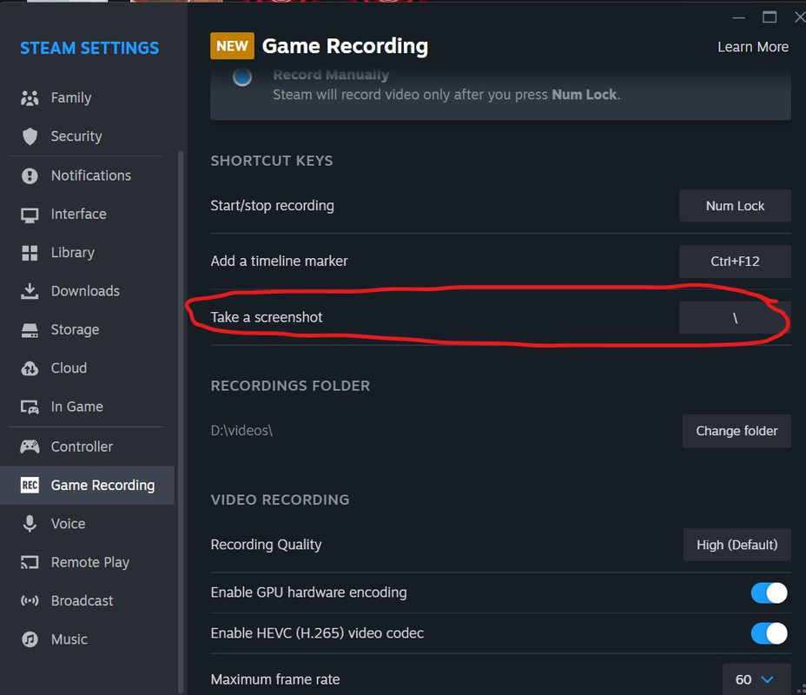Open Security settings page
This screenshot has height=695, width=806.
click(76, 136)
